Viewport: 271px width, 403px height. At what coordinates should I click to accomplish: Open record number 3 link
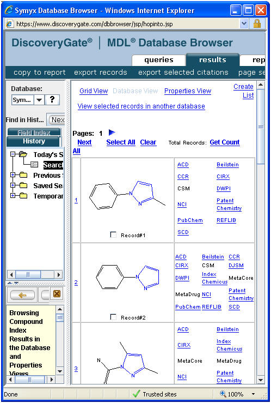coord(76,369)
